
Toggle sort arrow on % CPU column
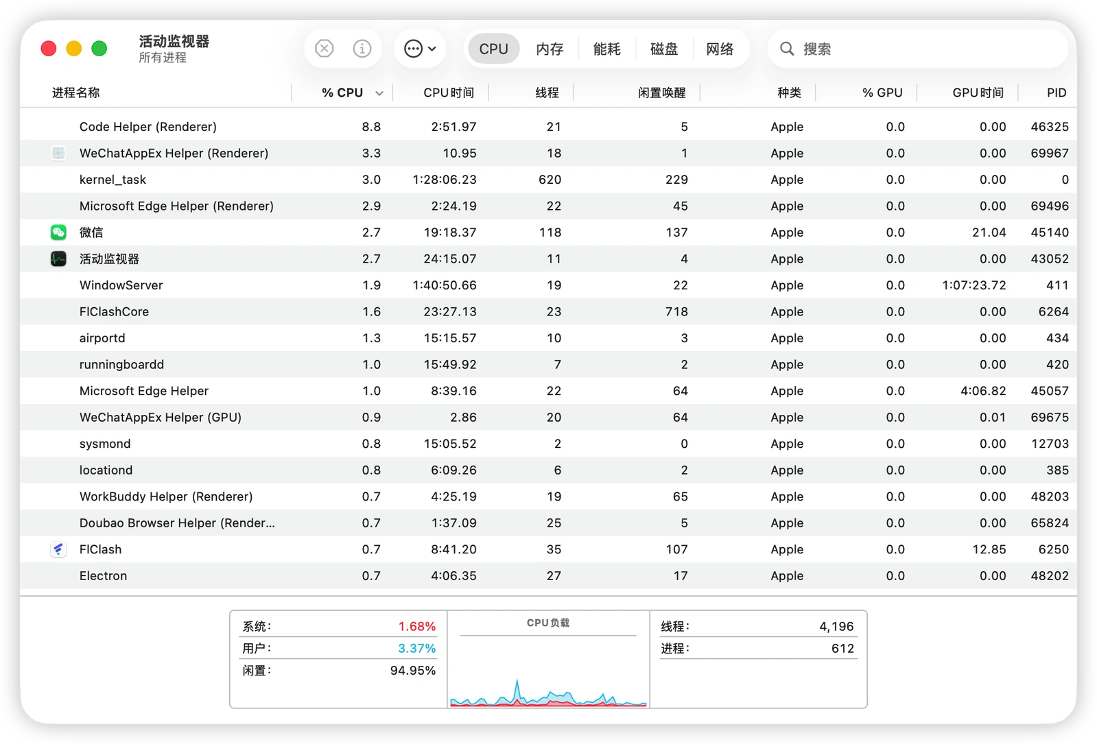tap(379, 93)
